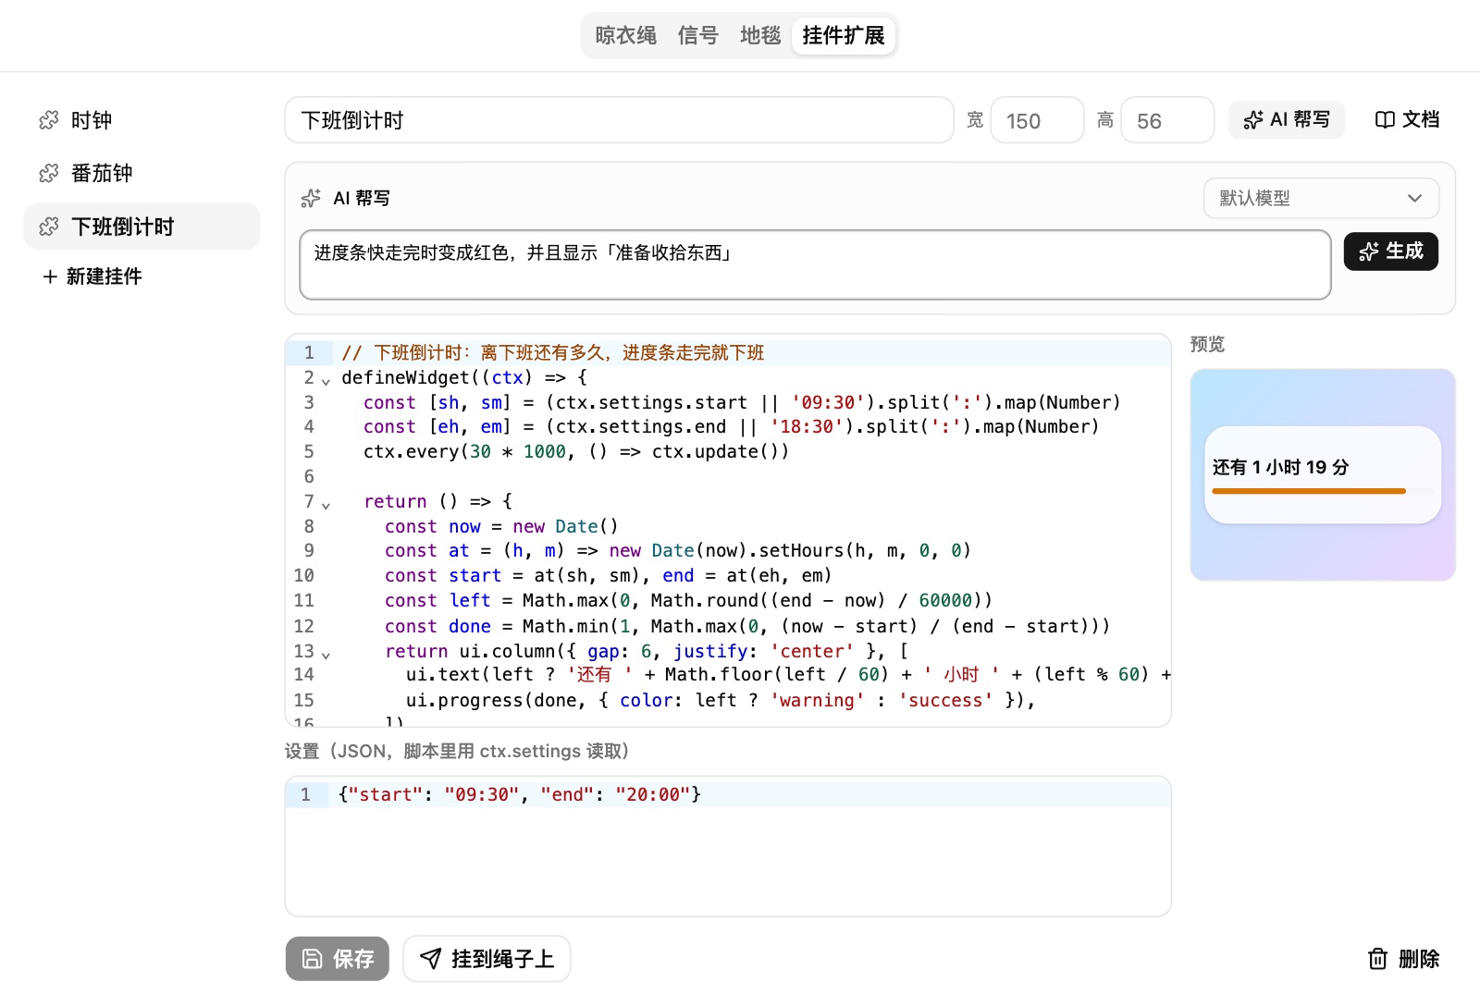The height and width of the screenshot is (1006, 1480).
Task: Open 时钟 widget in sidebar
Action: [x=142, y=120]
